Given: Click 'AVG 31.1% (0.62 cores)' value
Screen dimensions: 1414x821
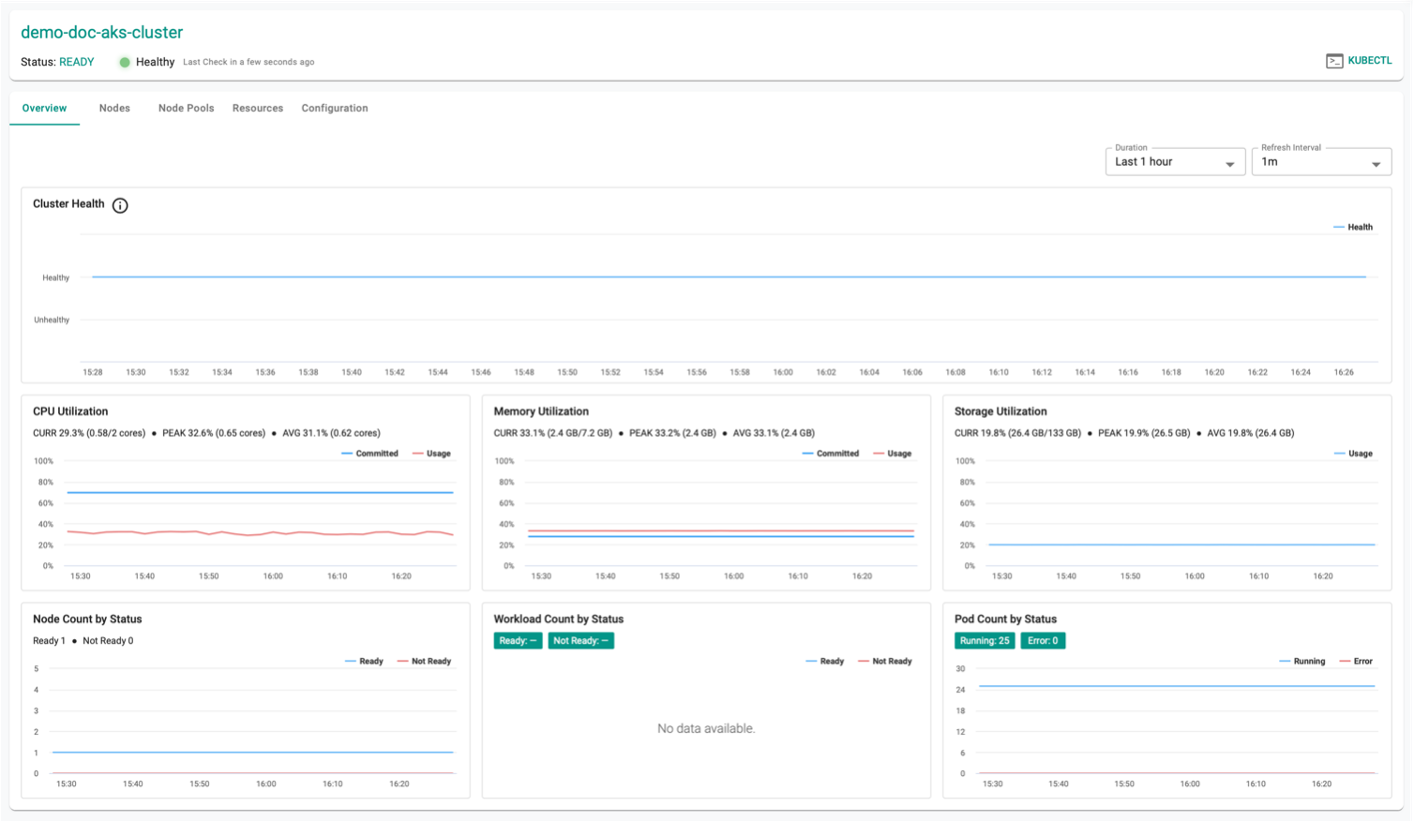Looking at the screenshot, I should tap(331, 433).
